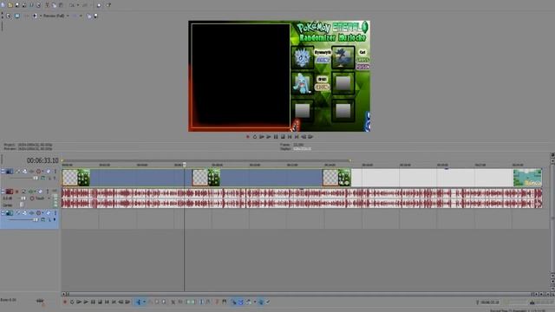Open Track FX for video track 1

coord(31,172)
